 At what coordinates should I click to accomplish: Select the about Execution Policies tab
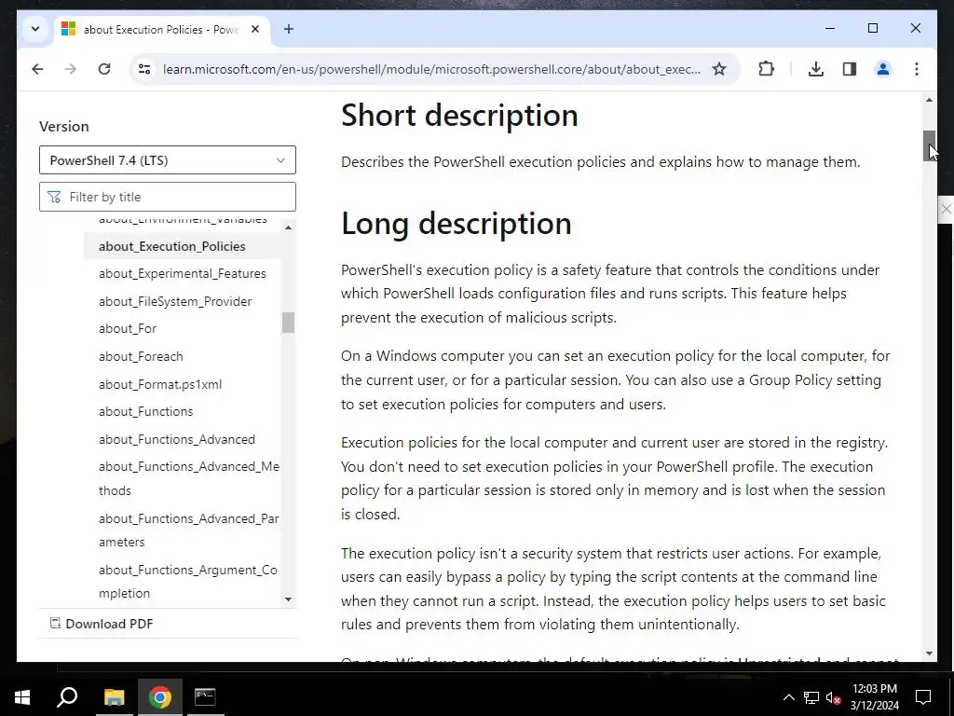161,29
